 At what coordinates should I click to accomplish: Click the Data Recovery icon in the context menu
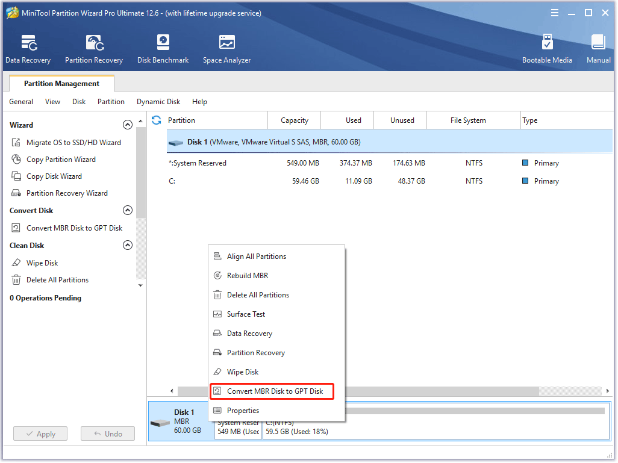pos(217,334)
